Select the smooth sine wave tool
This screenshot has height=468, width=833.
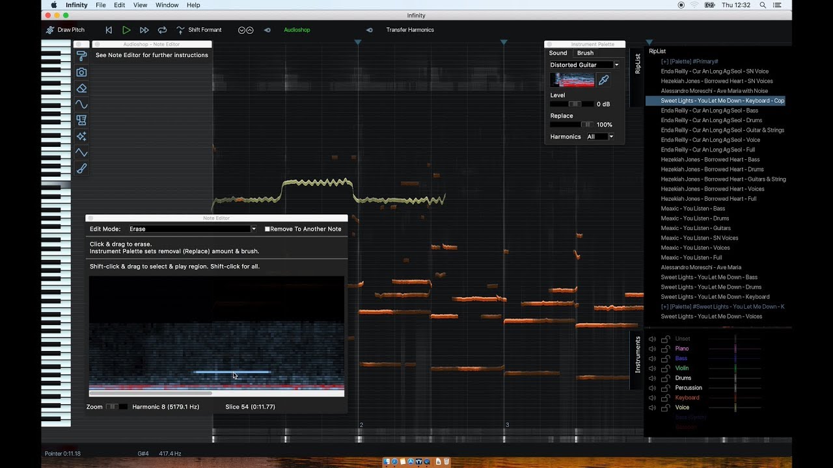click(x=81, y=104)
